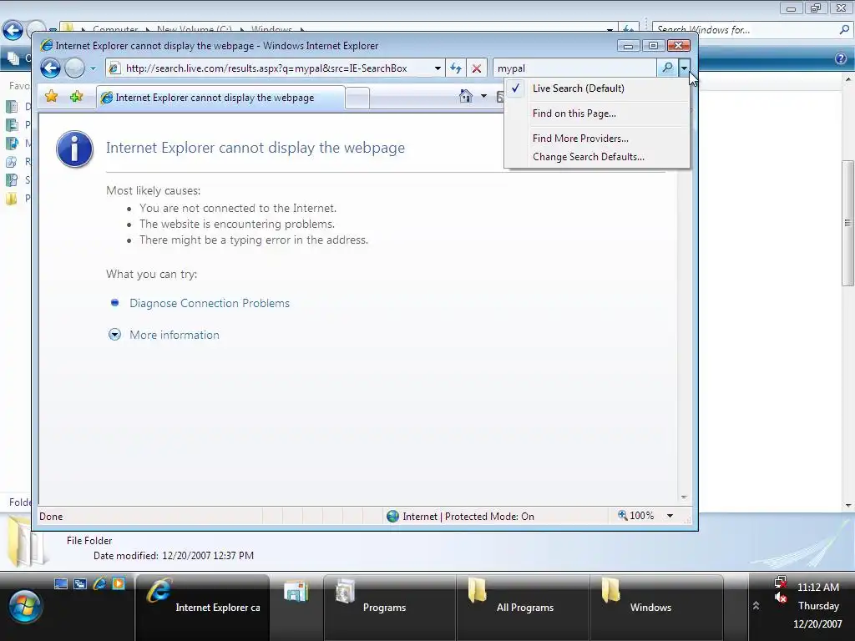The width and height of the screenshot is (855, 641).
Task: Expand Explorer address path dropdown arrow
Action: coord(609,29)
